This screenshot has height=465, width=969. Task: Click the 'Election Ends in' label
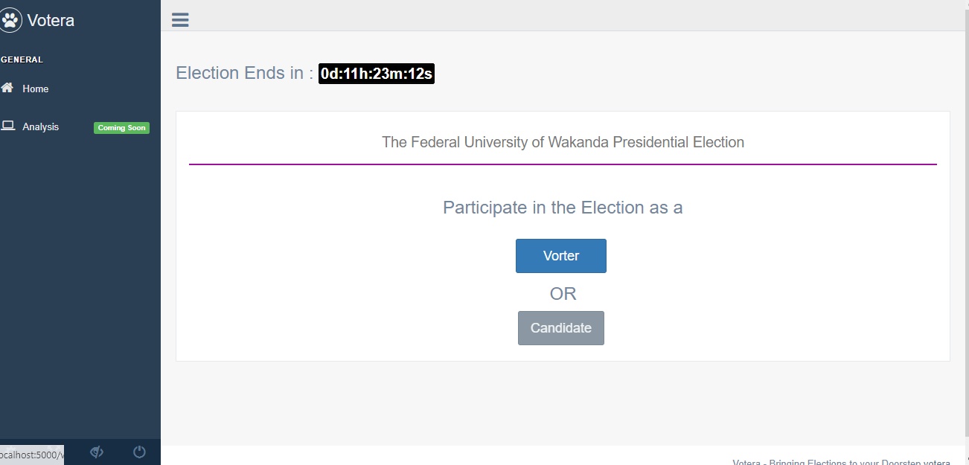tap(244, 73)
